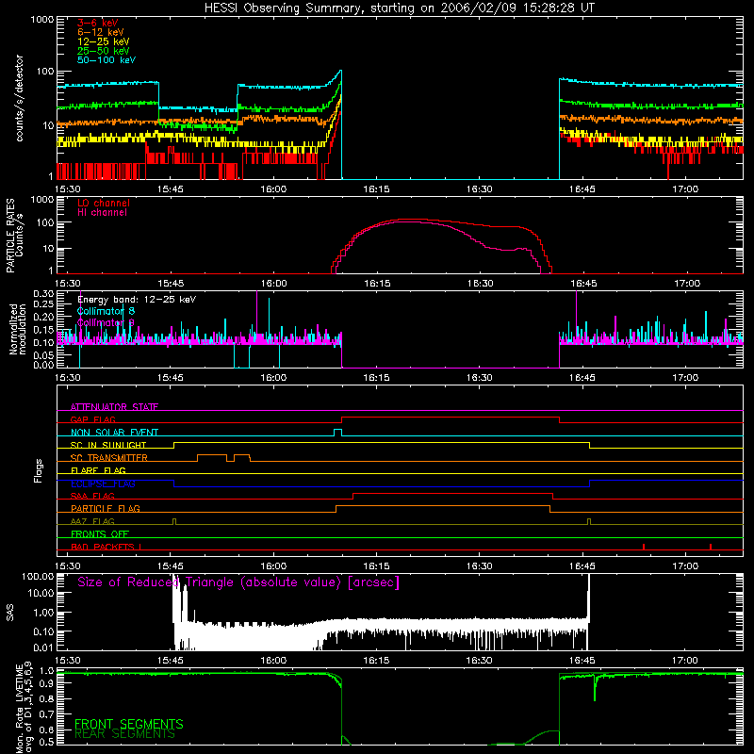754x754 pixels.
Task: Click the NON SOLAR EVENT raised pulse
Action: click(338, 432)
